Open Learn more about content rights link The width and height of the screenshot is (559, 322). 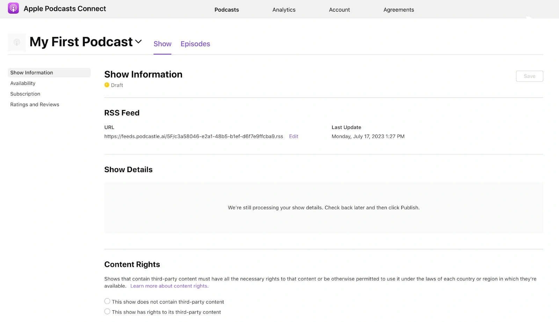coord(169,286)
